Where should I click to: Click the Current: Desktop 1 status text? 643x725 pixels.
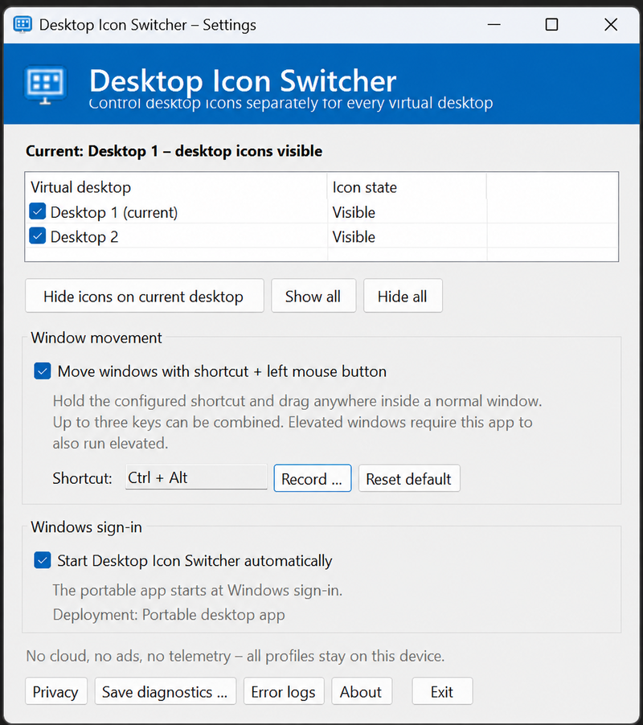[x=174, y=151]
